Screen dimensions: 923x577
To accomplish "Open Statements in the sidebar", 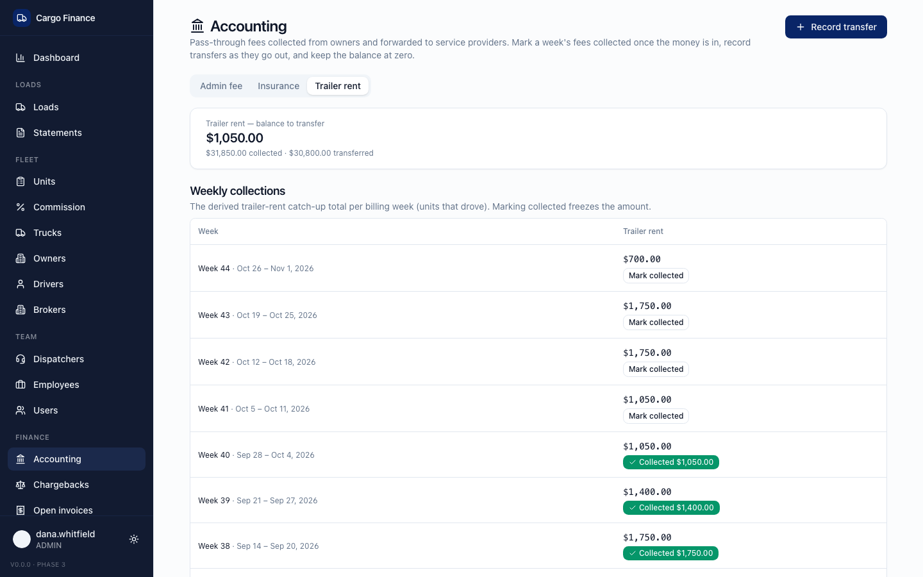I will [x=76, y=133].
